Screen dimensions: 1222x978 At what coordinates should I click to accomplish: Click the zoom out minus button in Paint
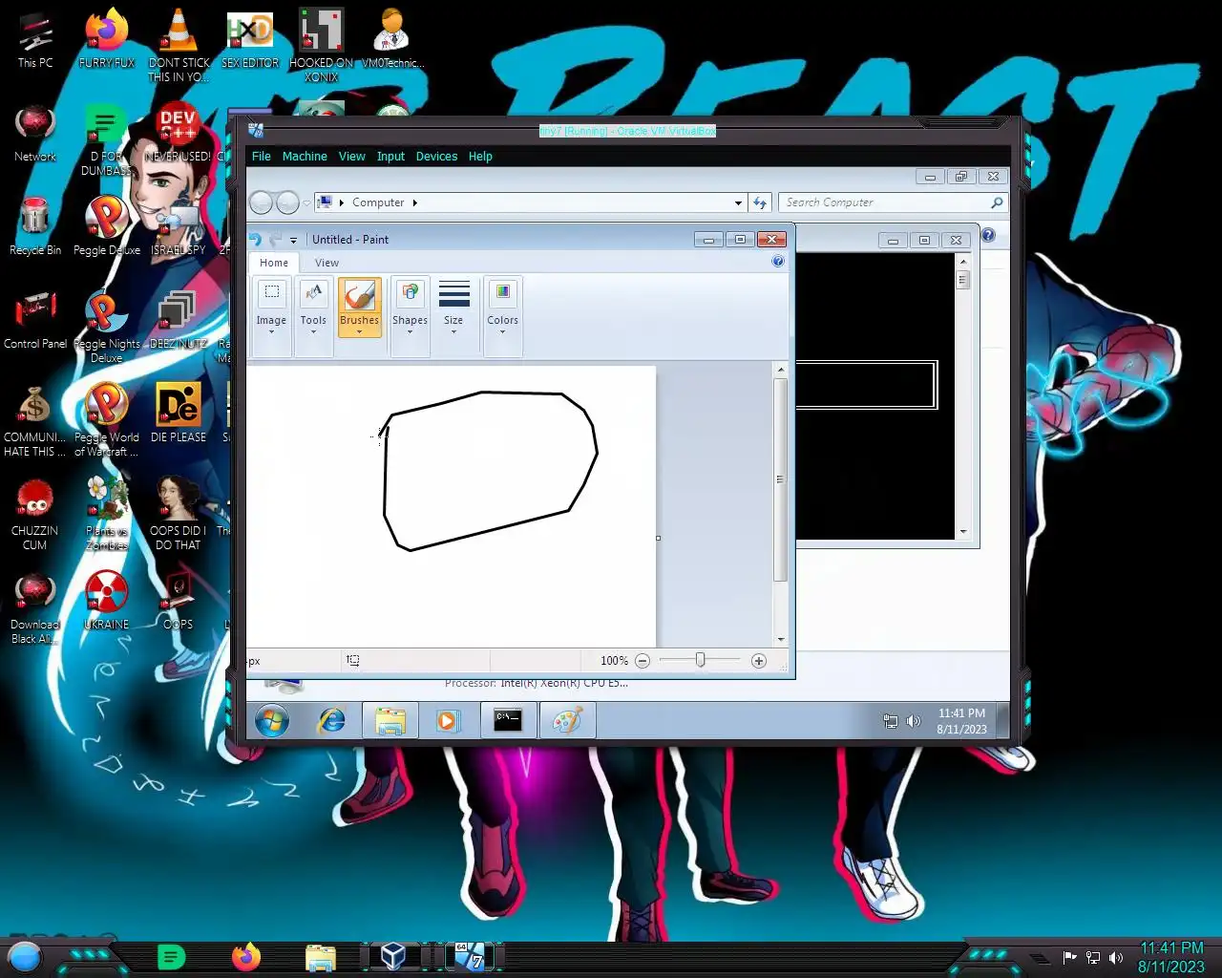[643, 661]
